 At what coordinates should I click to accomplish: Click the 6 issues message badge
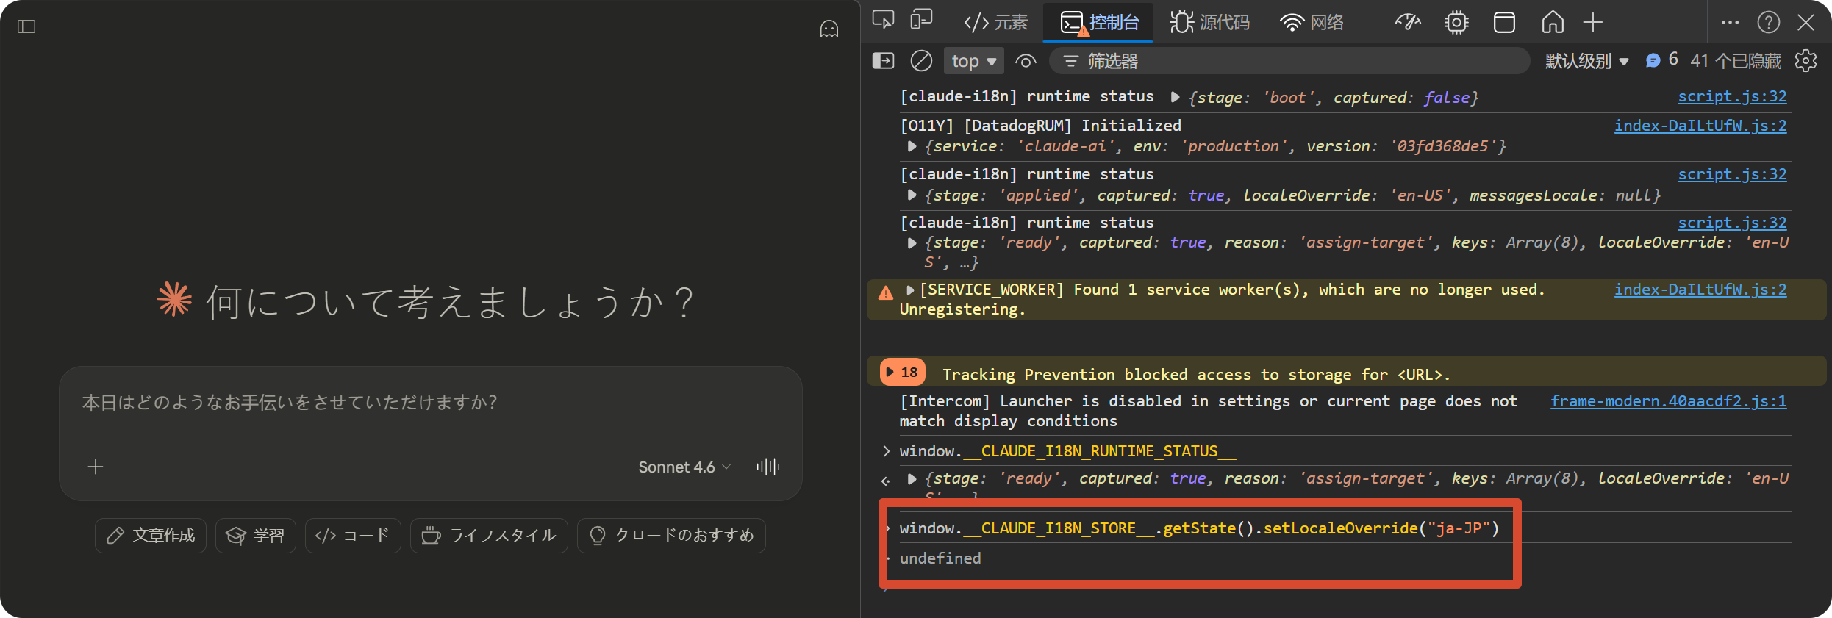[1661, 60]
